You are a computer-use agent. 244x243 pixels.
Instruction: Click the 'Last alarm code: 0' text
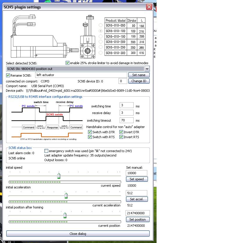[21, 153]
